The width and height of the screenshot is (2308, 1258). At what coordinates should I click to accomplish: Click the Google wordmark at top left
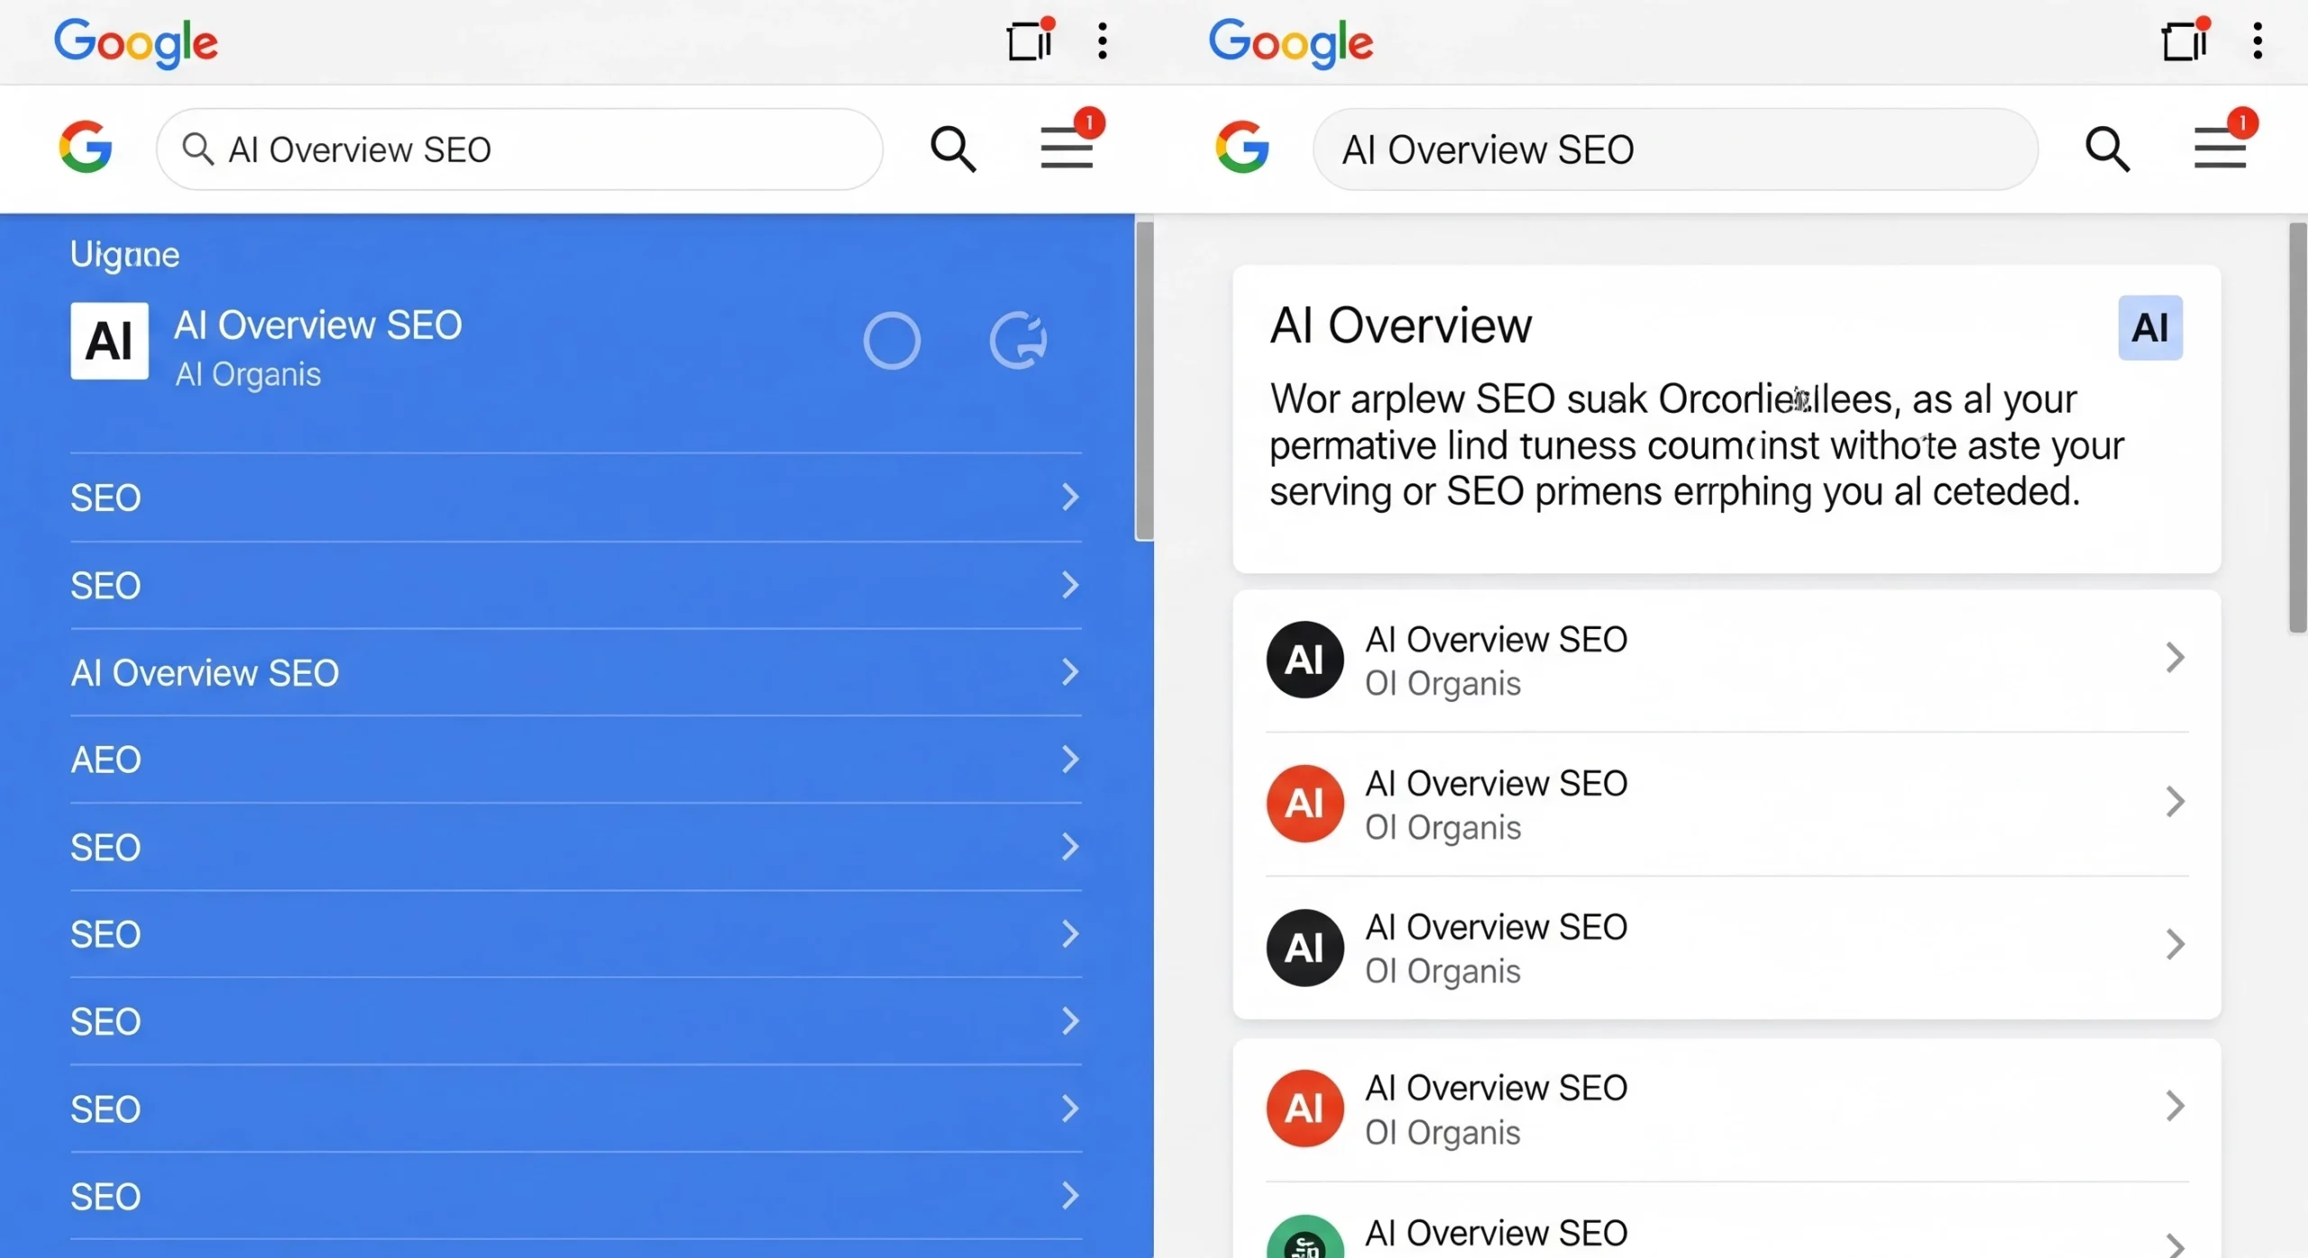[135, 41]
